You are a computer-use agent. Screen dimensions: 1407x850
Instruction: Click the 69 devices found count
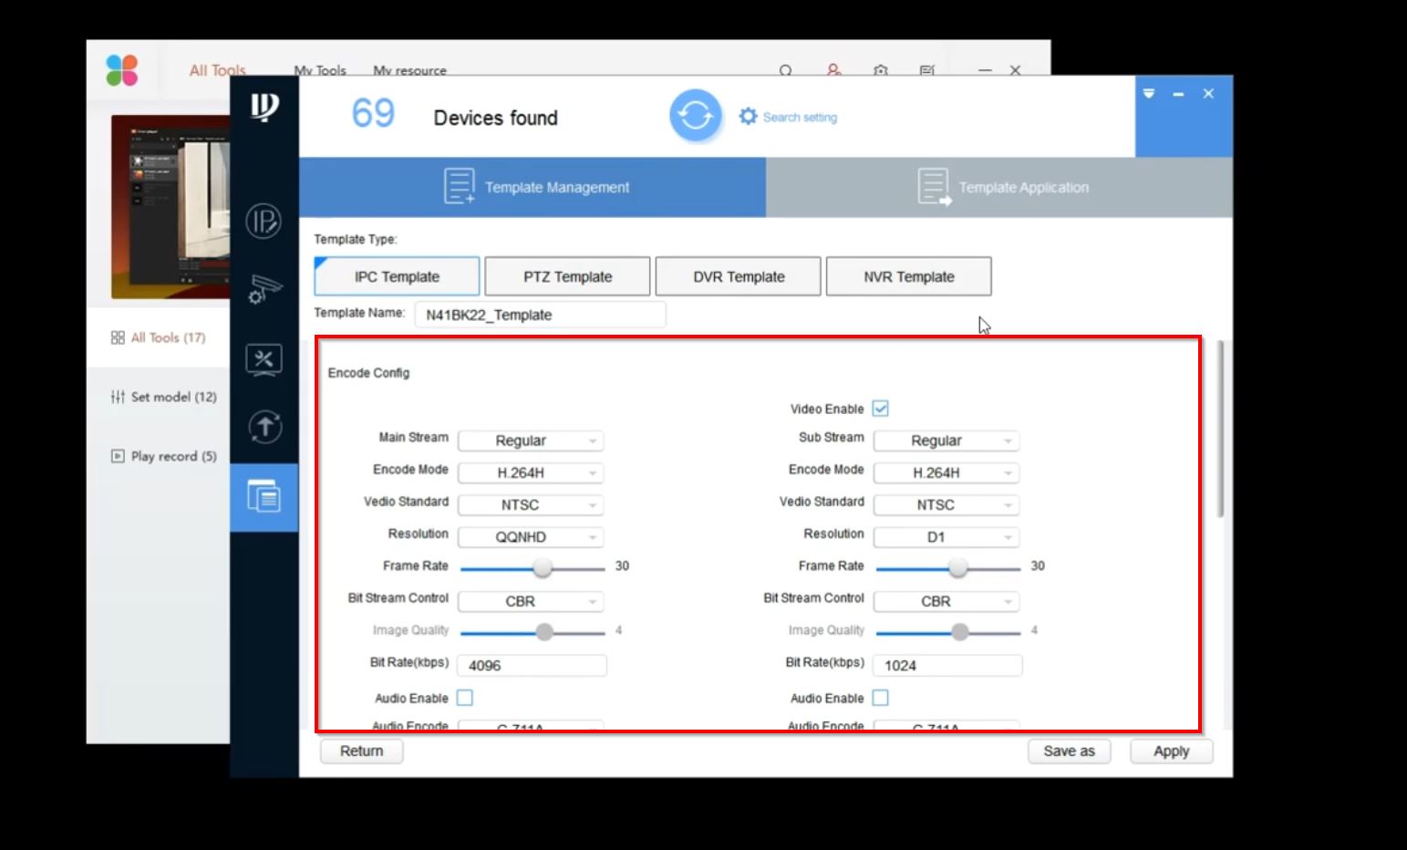coord(373,114)
